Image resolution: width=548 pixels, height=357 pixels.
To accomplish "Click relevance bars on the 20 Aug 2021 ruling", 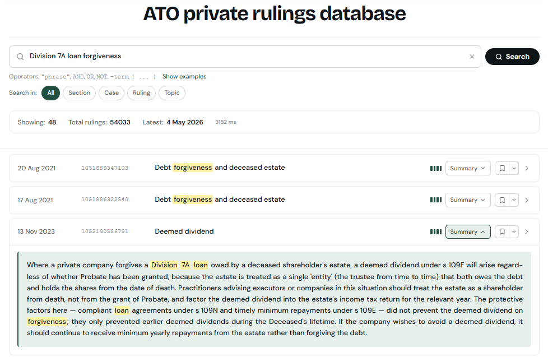I will pyautogui.click(x=436, y=169).
